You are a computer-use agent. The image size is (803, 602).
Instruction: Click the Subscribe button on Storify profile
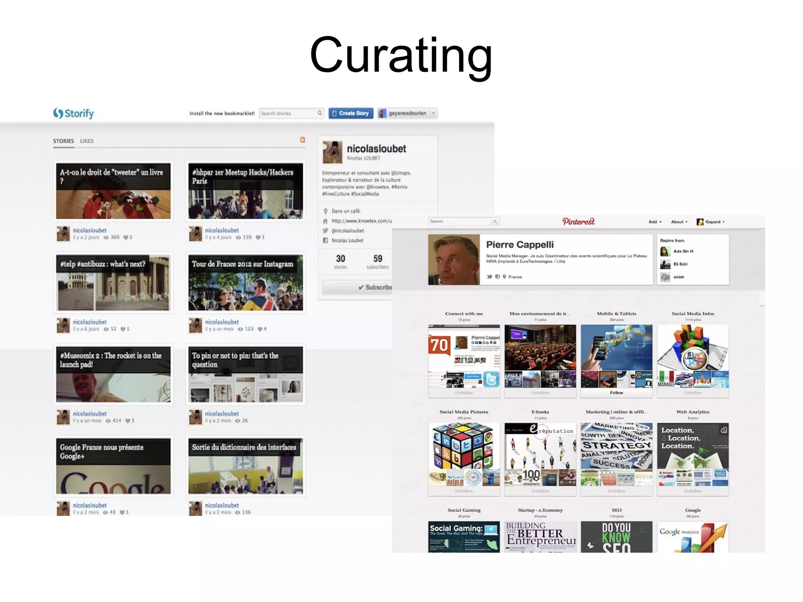coord(357,287)
